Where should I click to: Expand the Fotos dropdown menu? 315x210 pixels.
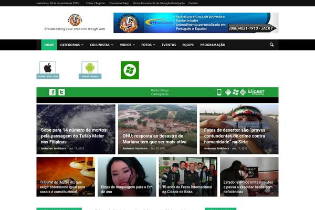click(x=148, y=45)
